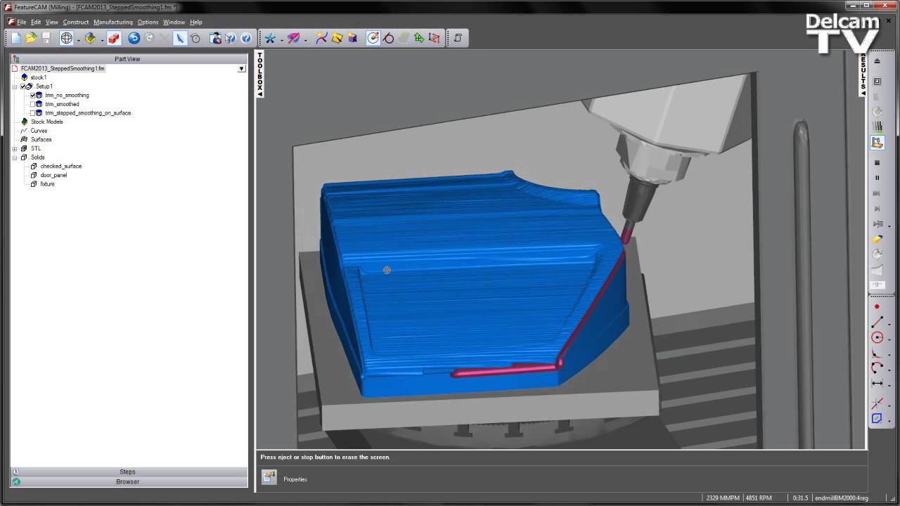
Task: Toggle the red block solid icon
Action: 114,38
